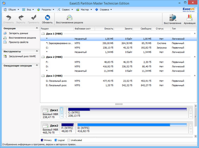The image size is (199, 148).
Task: Collapse the Операции sidebar panel
Action: pos(36,29)
